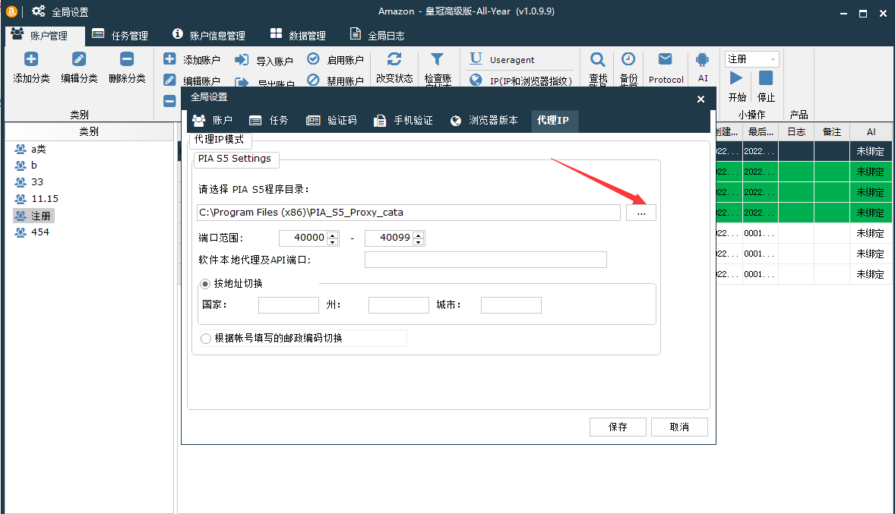
Task: Increase the end port 40099 value
Action: [419, 235]
